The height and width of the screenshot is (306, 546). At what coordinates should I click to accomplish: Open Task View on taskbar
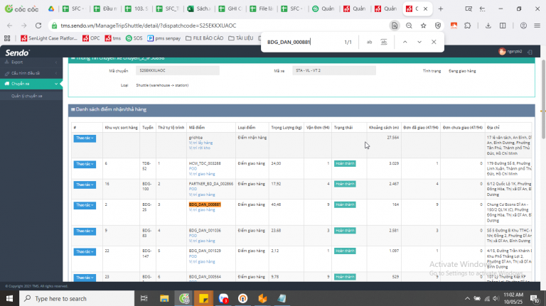tap(144, 298)
